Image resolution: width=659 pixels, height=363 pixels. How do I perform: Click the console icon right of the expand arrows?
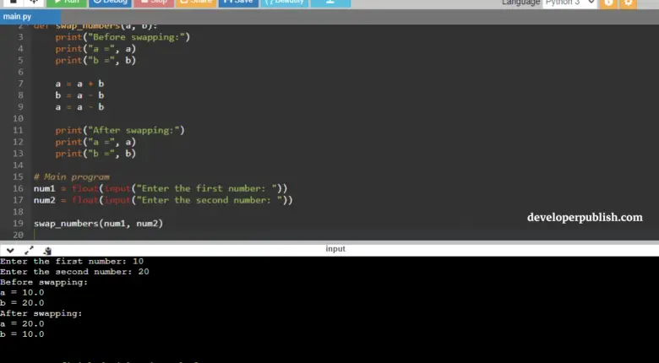(x=47, y=251)
